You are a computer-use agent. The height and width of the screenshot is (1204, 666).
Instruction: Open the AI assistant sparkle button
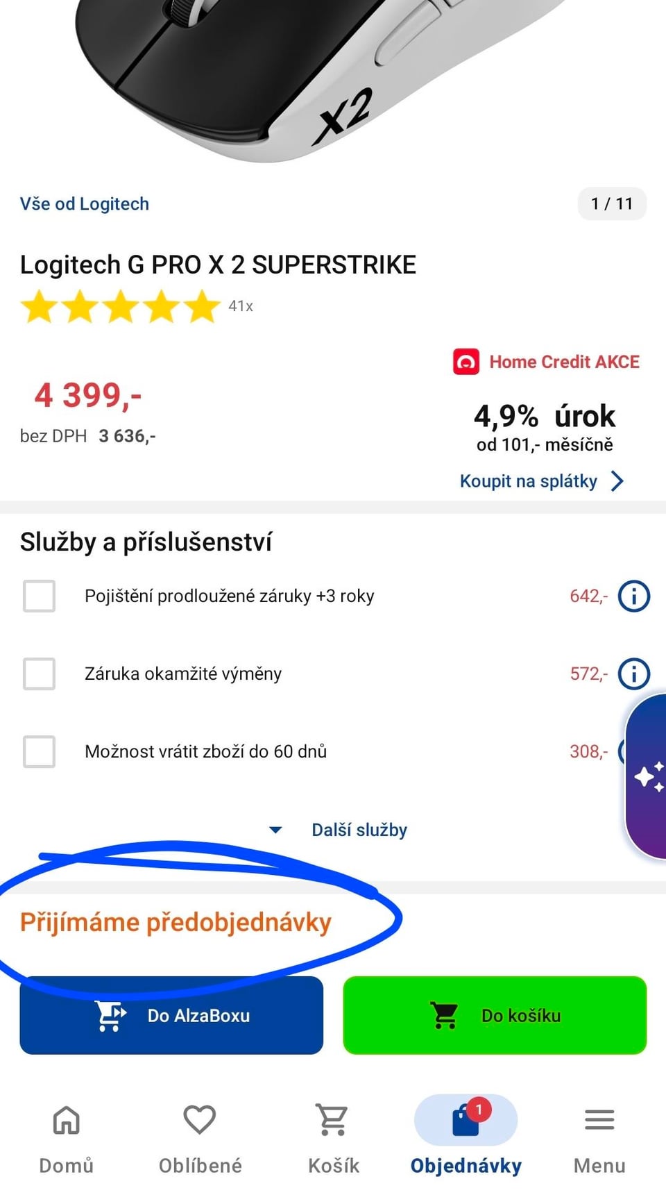pos(649,776)
